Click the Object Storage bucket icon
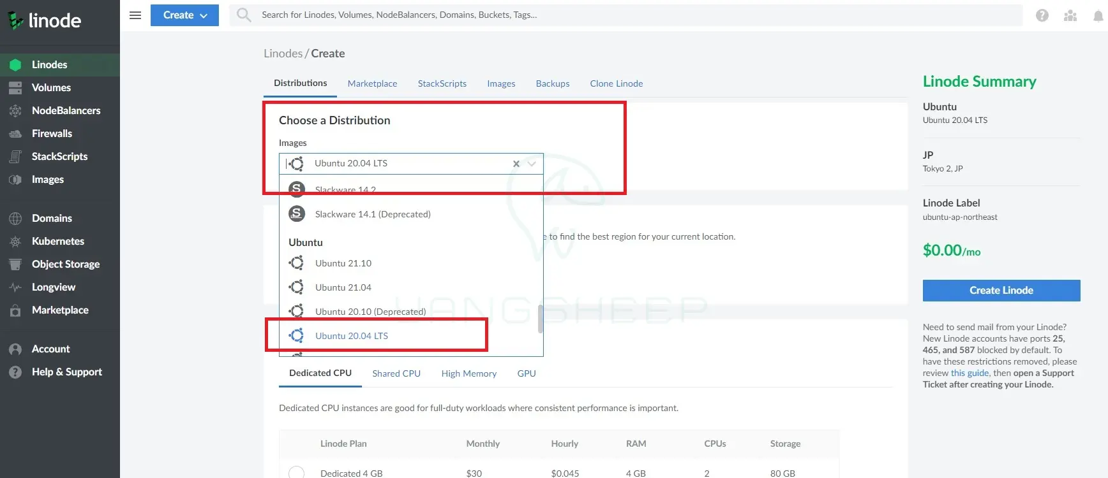The width and height of the screenshot is (1108, 478). click(x=15, y=264)
